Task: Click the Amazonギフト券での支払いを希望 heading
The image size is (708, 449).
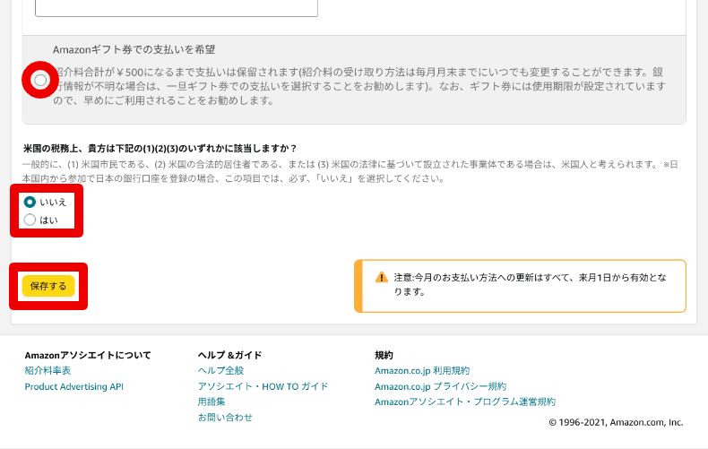Action: [x=134, y=49]
